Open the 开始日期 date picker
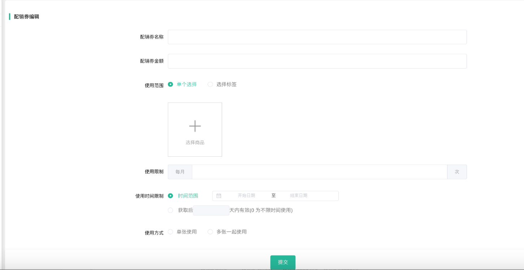Screen dimensions: 524x270 click(x=246, y=196)
